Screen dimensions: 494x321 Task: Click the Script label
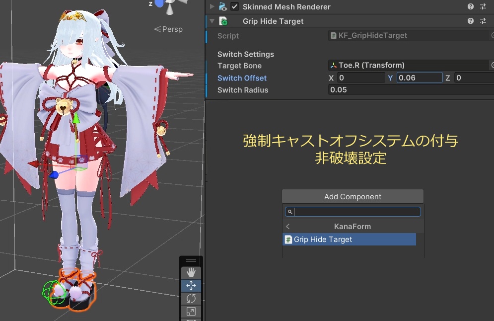point(228,36)
